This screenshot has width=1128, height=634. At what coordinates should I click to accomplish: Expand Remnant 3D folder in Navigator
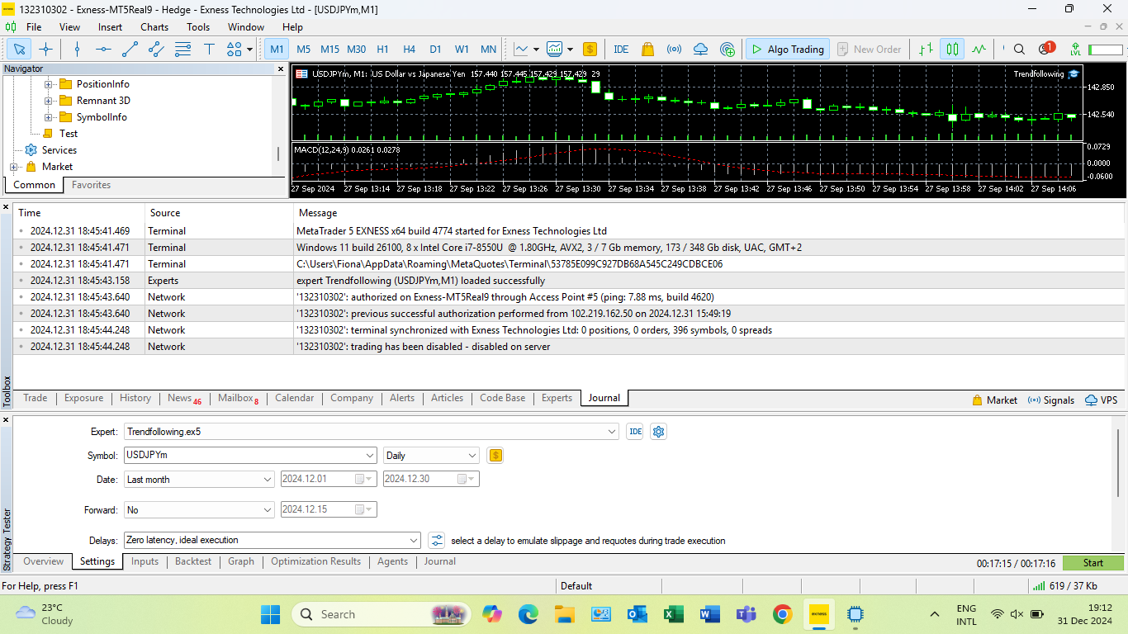tap(48, 101)
